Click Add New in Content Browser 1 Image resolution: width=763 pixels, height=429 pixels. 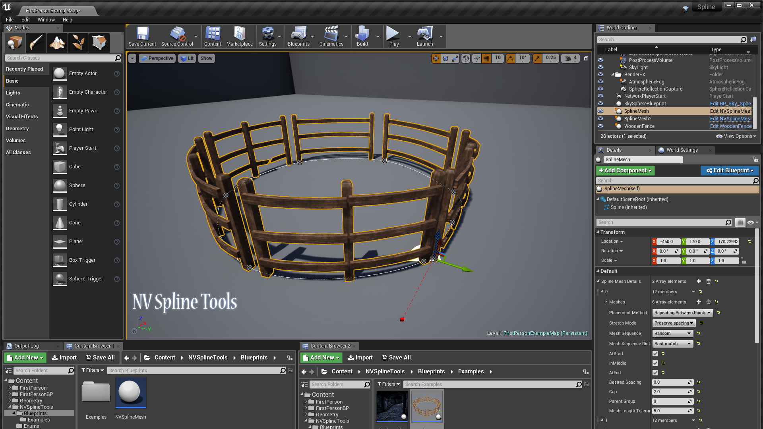(25, 357)
